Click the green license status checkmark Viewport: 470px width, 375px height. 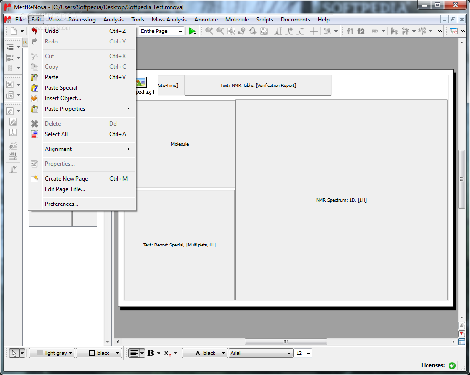(452, 366)
